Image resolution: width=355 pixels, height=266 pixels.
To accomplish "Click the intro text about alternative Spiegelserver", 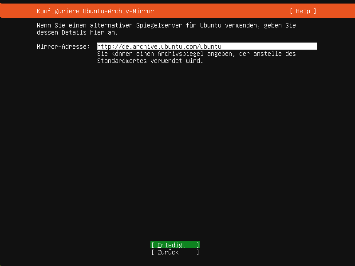I will pyautogui.click(x=166, y=29).
